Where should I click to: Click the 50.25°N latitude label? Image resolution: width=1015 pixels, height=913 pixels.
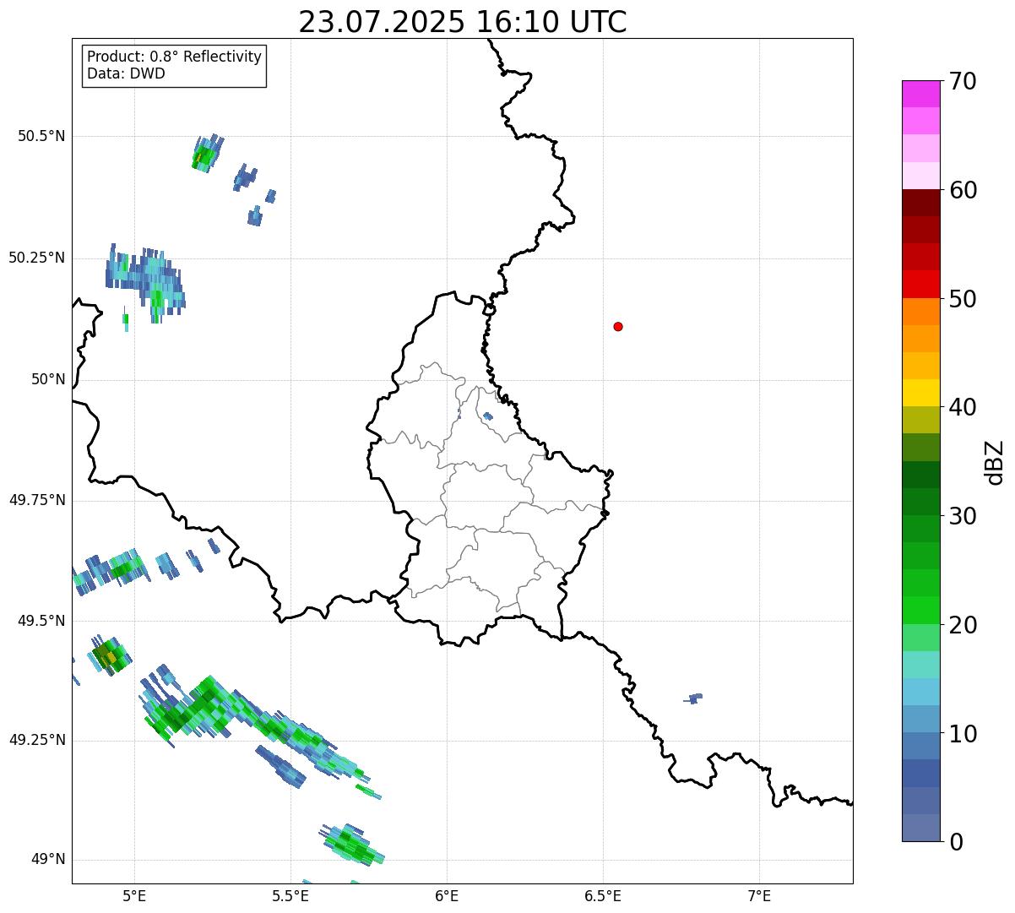point(37,258)
